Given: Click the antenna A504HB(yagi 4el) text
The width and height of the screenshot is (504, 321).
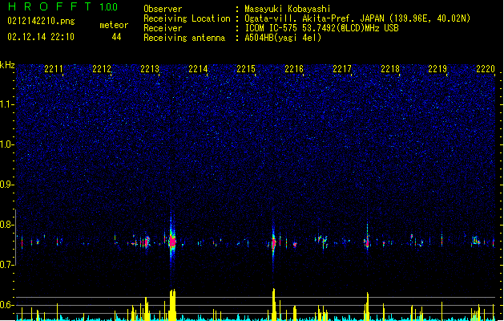Looking at the screenshot, I should point(283,38).
